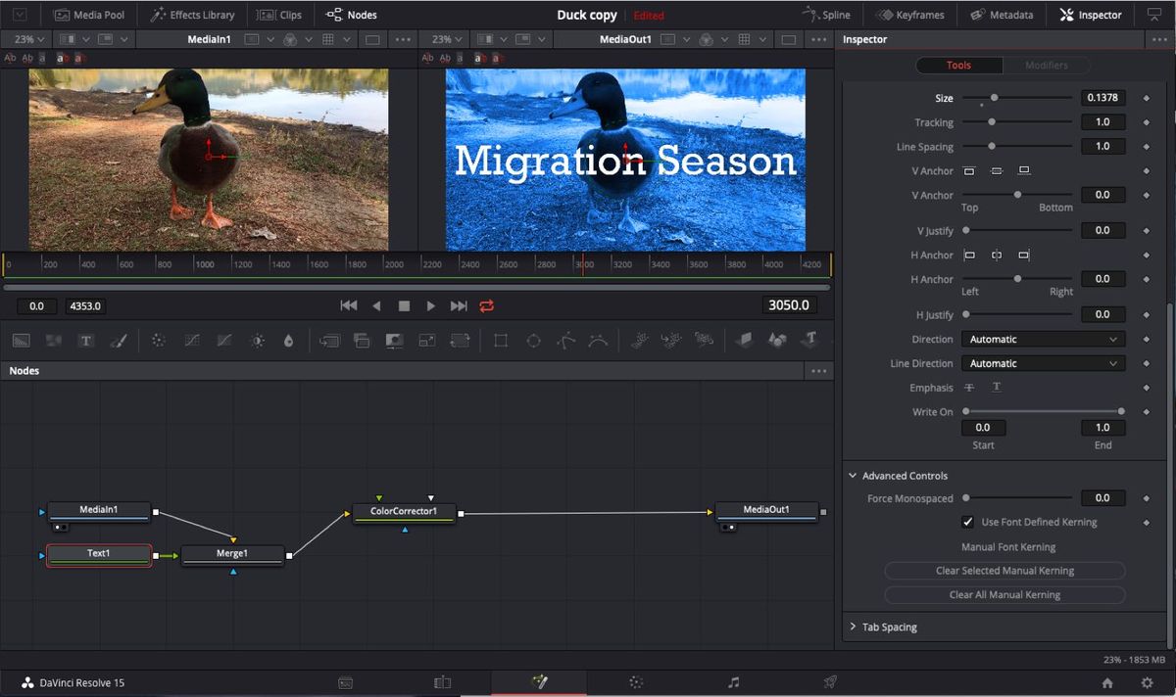Image resolution: width=1176 pixels, height=697 pixels.
Task: Toggle loop playback in the transport controls
Action: point(487,305)
